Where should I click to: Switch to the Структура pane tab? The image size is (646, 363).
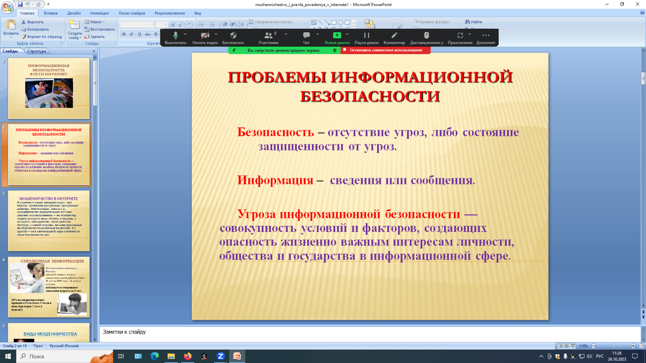37,51
